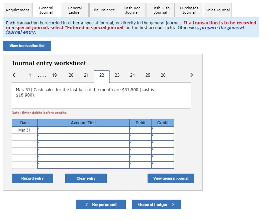Proceed to General Ledger via bottom button
Viewport: 271px width, 220px height.
point(156,204)
